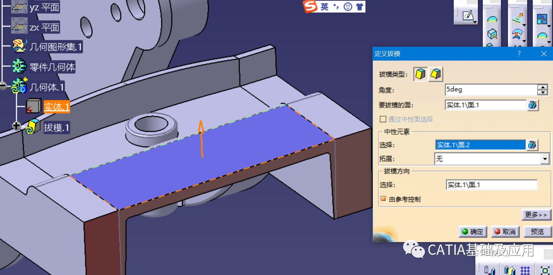Open flyout arrow under four-square pattern icon
This screenshot has height=275, width=553.
pyautogui.click(x=548, y=26)
